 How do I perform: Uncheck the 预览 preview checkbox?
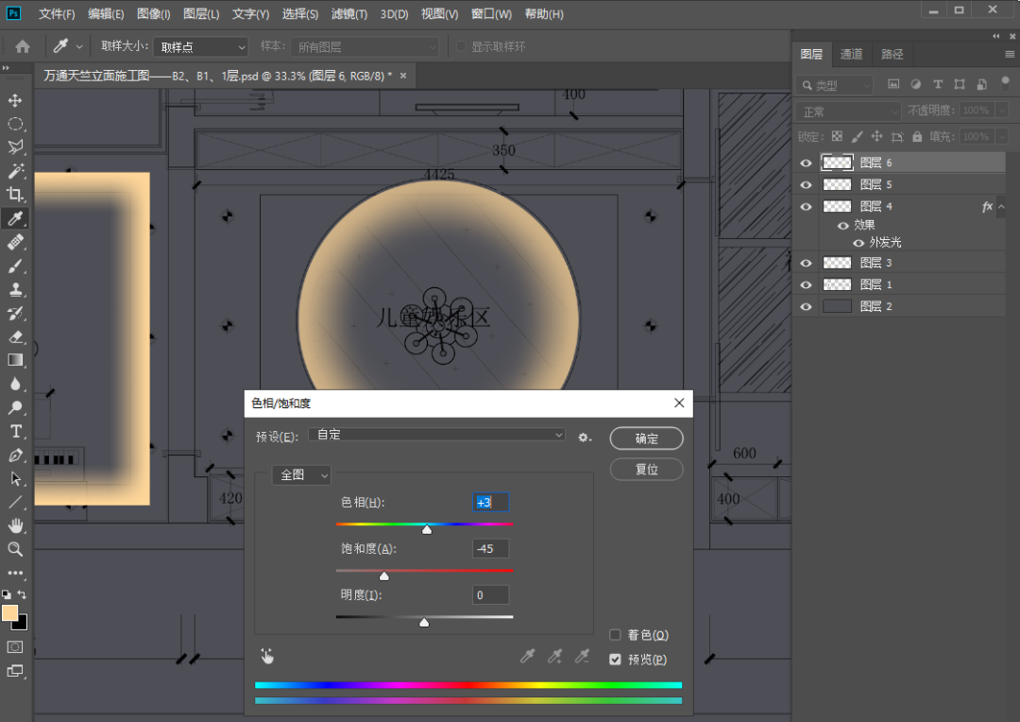615,660
